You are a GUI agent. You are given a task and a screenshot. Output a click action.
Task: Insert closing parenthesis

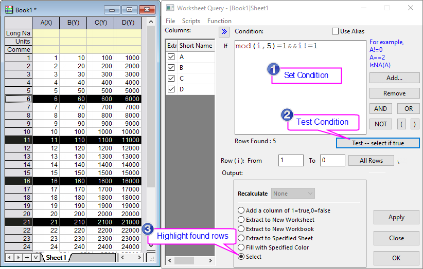[x=415, y=124]
